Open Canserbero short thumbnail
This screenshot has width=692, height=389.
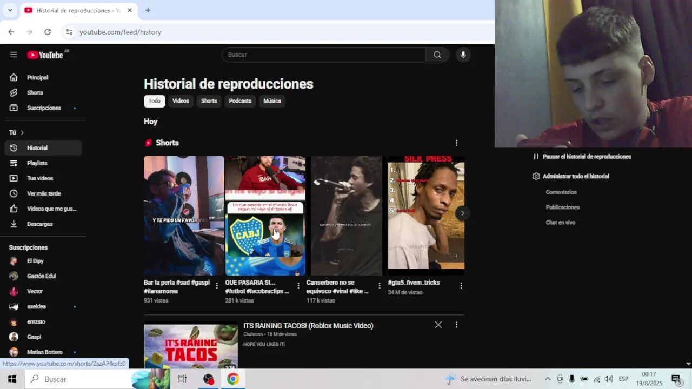point(347,216)
